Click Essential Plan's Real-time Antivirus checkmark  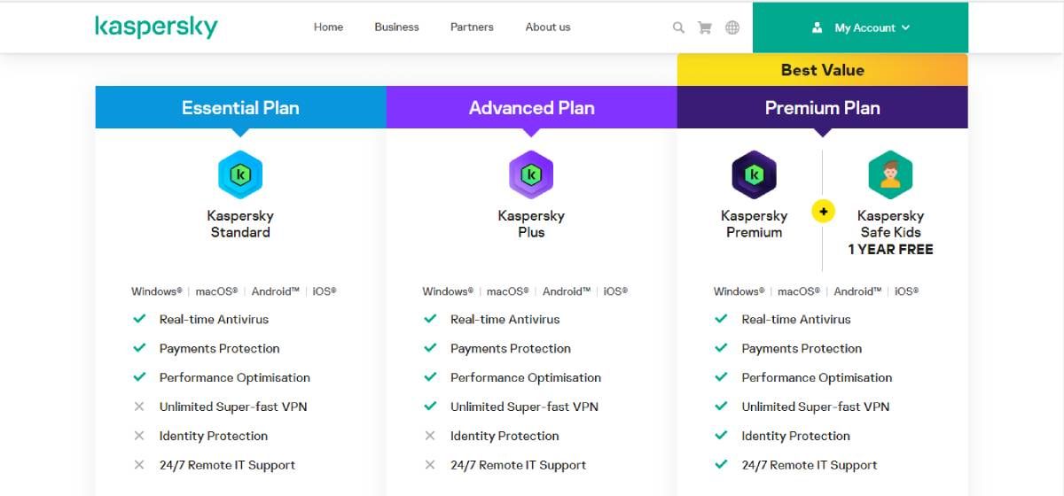point(139,319)
